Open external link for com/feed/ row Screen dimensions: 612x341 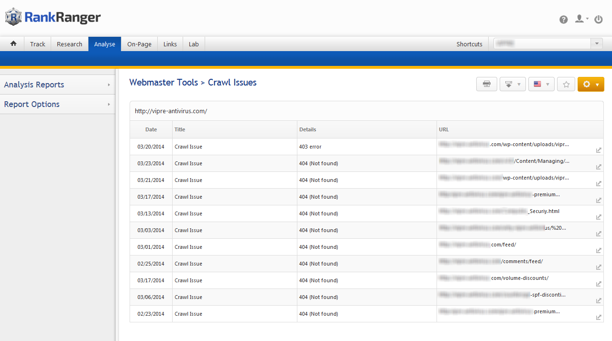598,251
